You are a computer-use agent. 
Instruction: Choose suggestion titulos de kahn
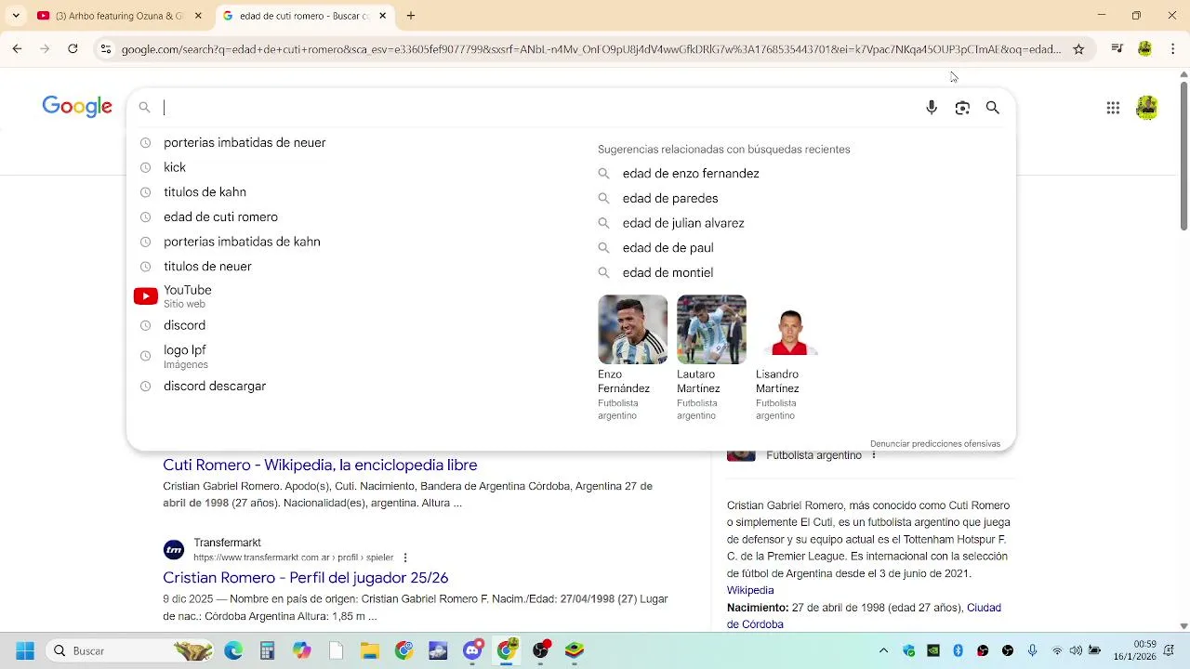[205, 192]
